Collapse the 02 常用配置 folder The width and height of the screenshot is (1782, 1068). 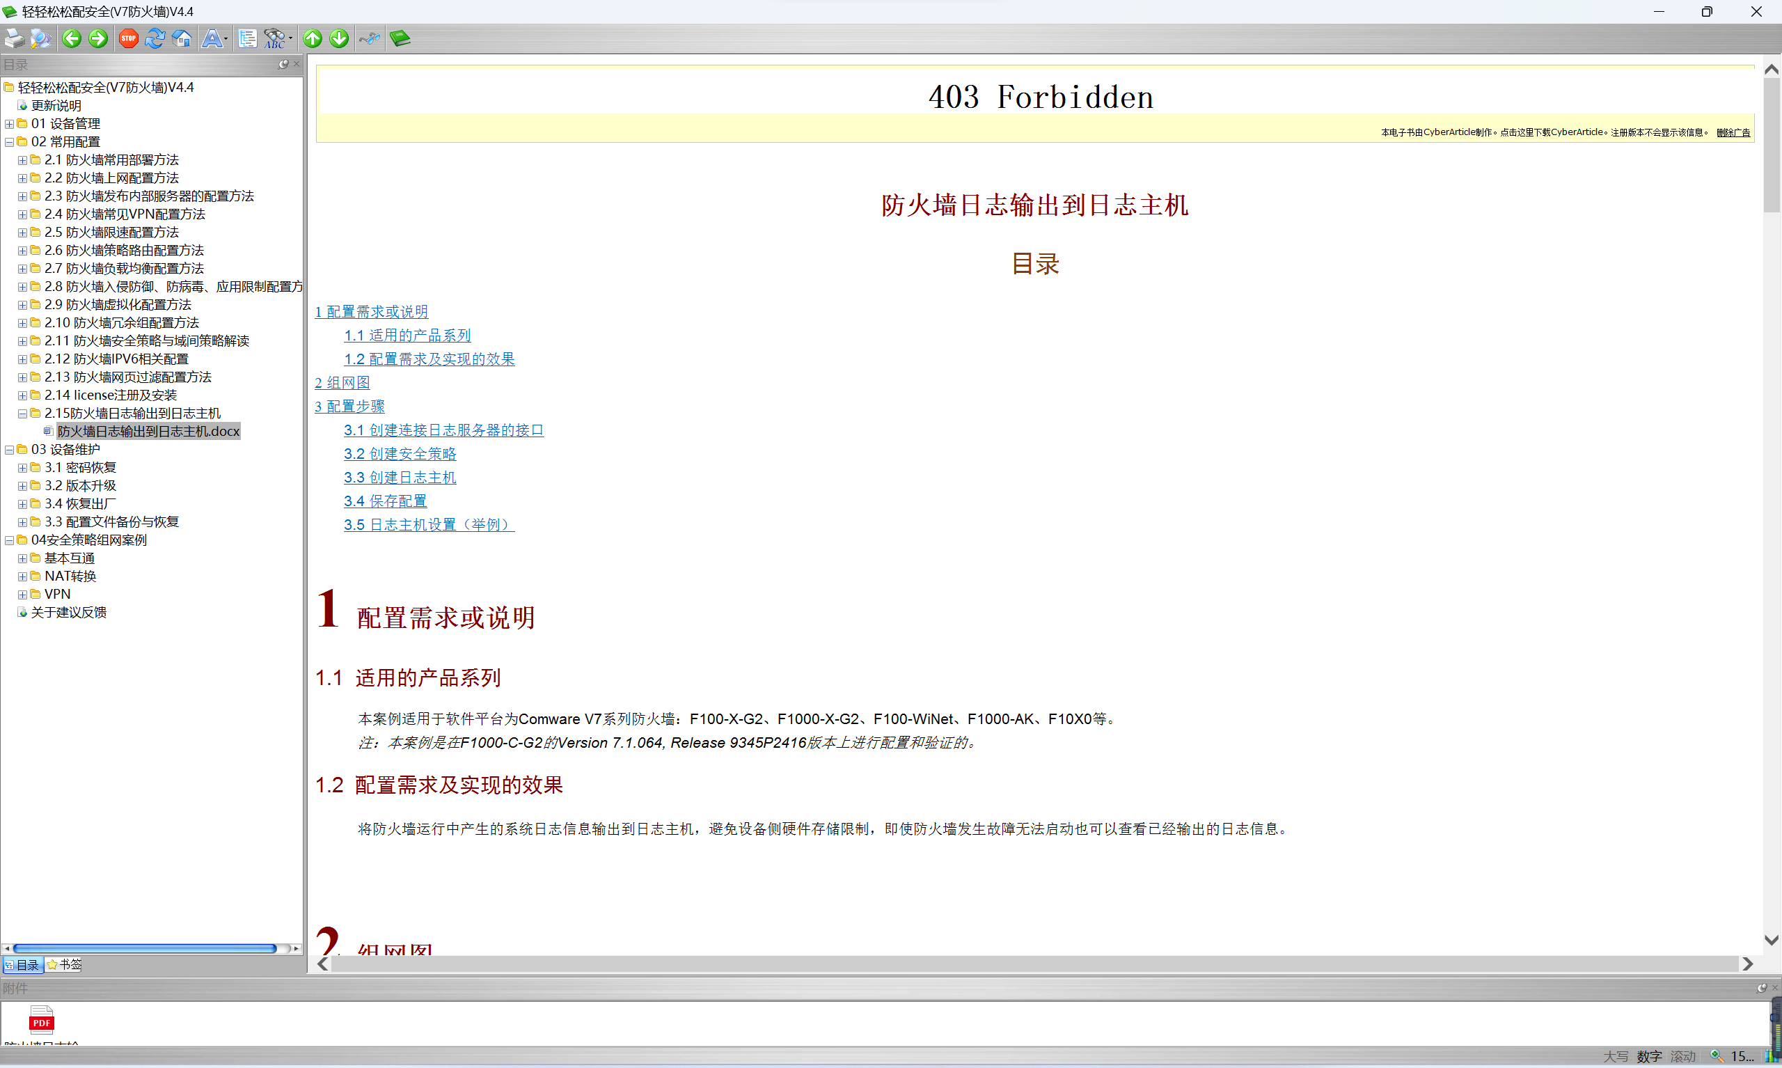coord(9,142)
